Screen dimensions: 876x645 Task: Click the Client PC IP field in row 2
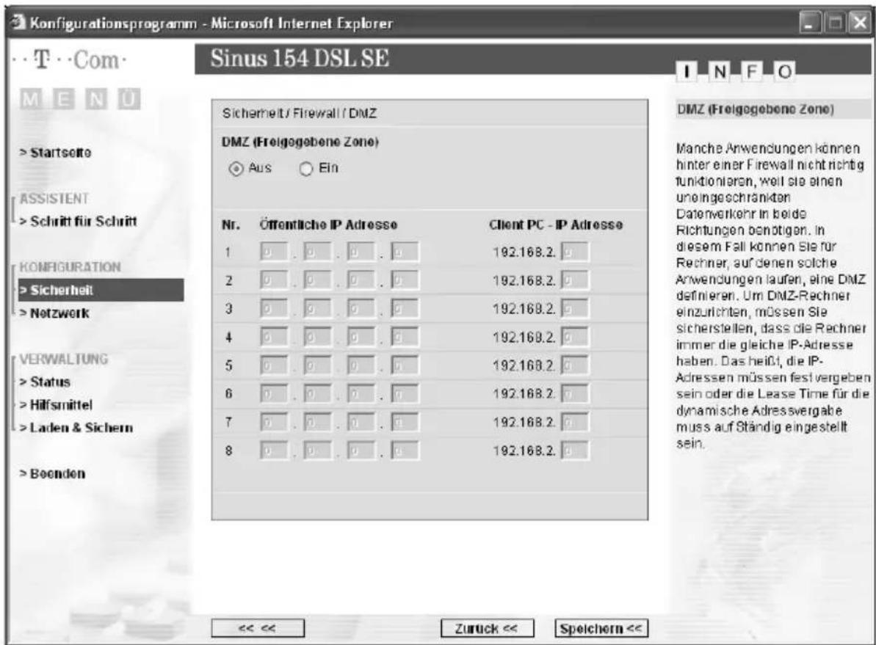coord(574,280)
